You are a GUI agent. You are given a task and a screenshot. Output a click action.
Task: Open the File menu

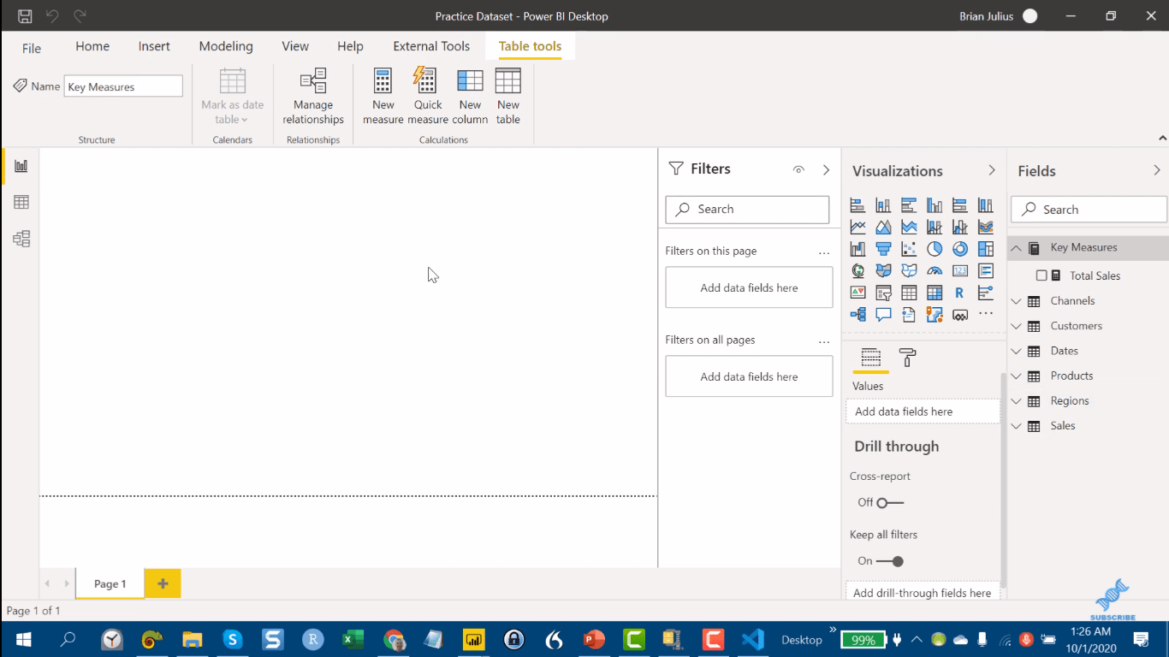[x=32, y=48]
